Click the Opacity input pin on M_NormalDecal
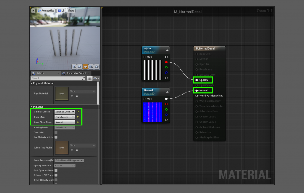Screen dimensions: 304x193 point(197,80)
